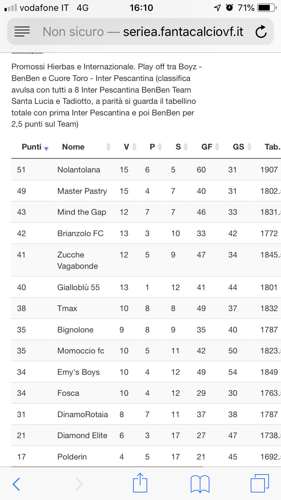Viewport: 281px width, 500px height.
Task: Select the Master Pastry row
Action: point(146,191)
